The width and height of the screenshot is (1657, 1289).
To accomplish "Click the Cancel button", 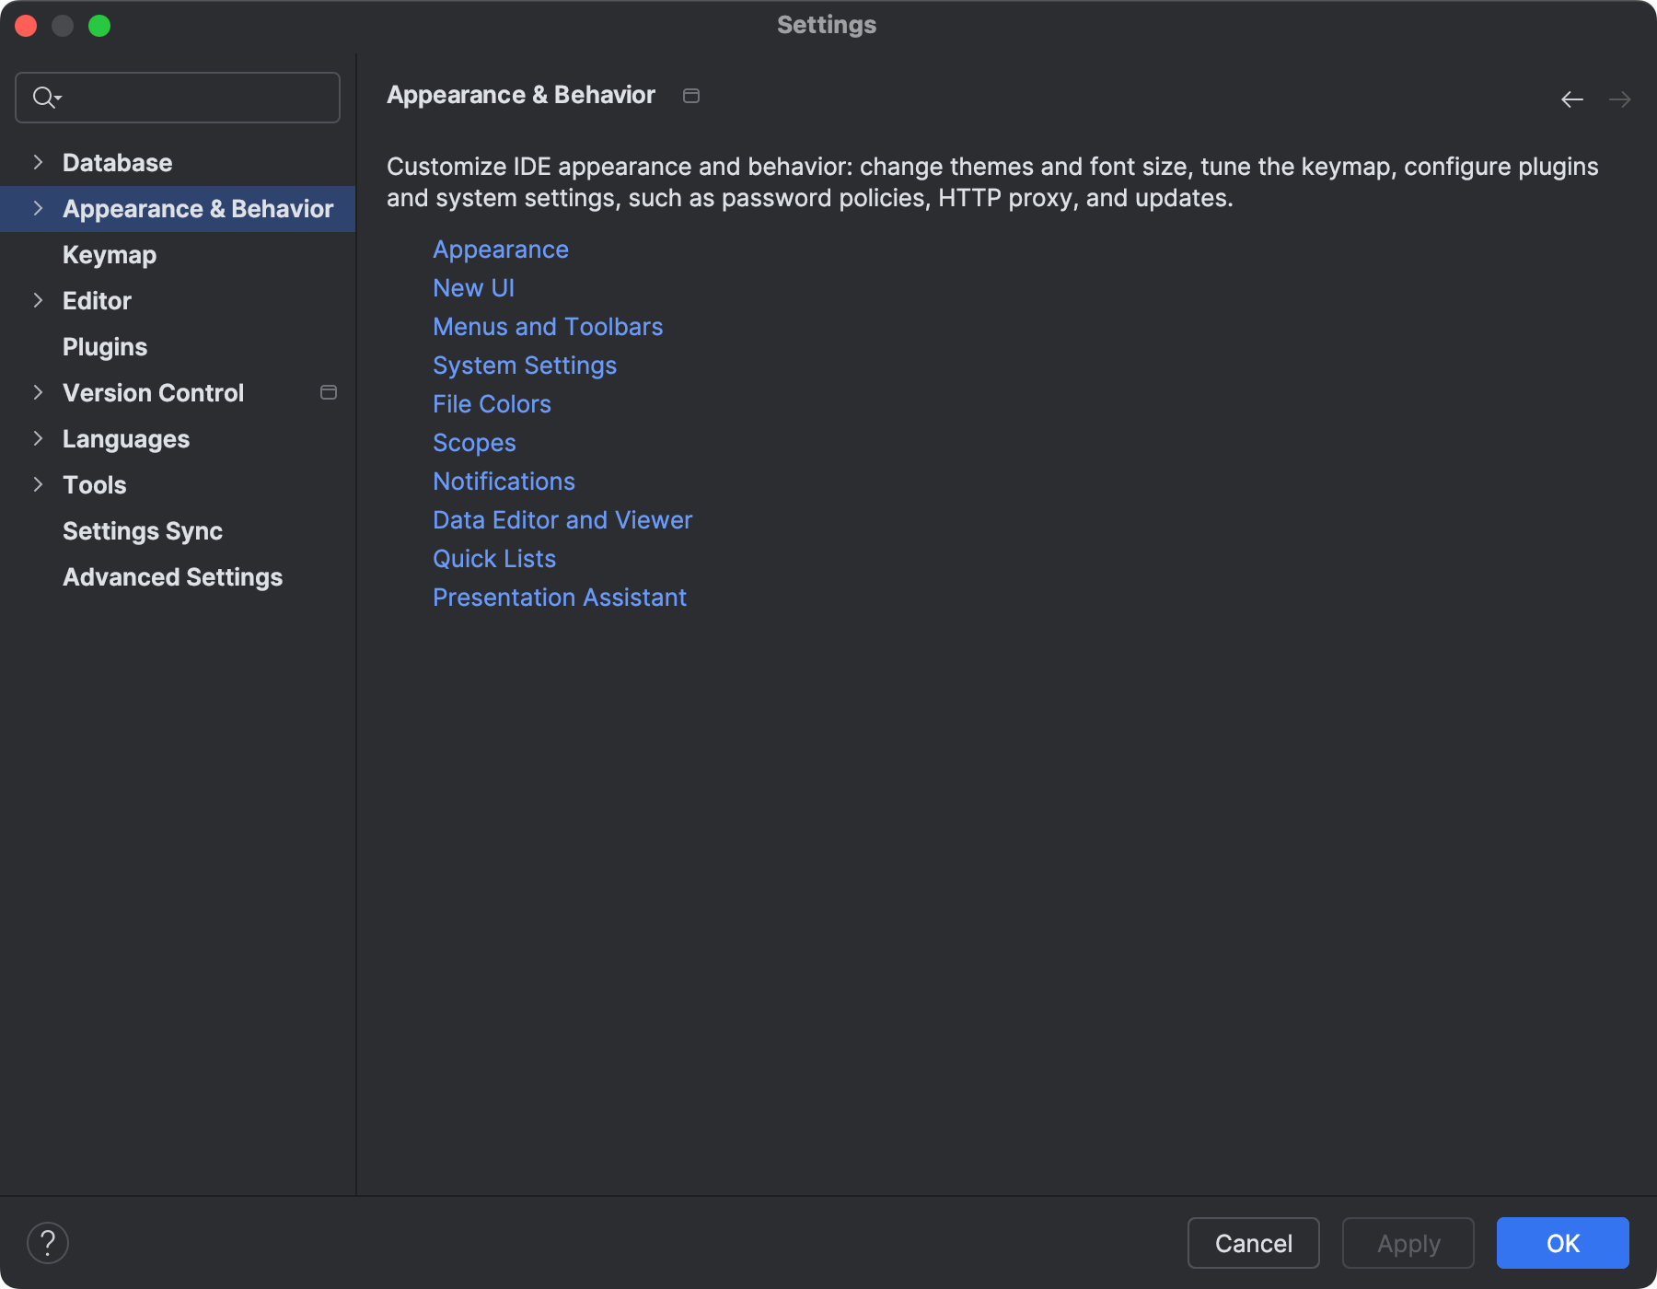I will 1253,1242.
